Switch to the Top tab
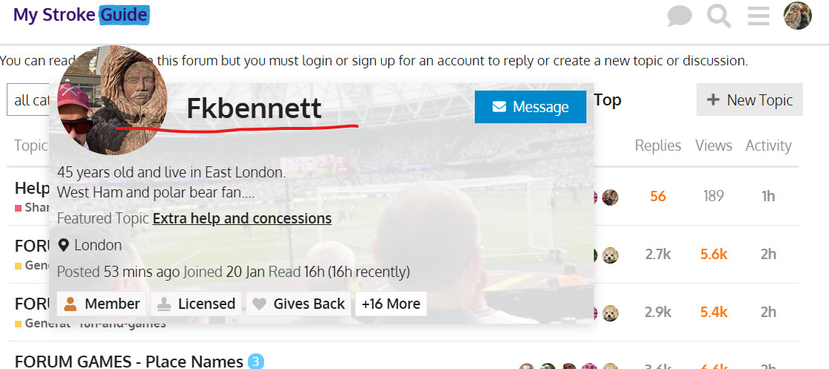 607,99
